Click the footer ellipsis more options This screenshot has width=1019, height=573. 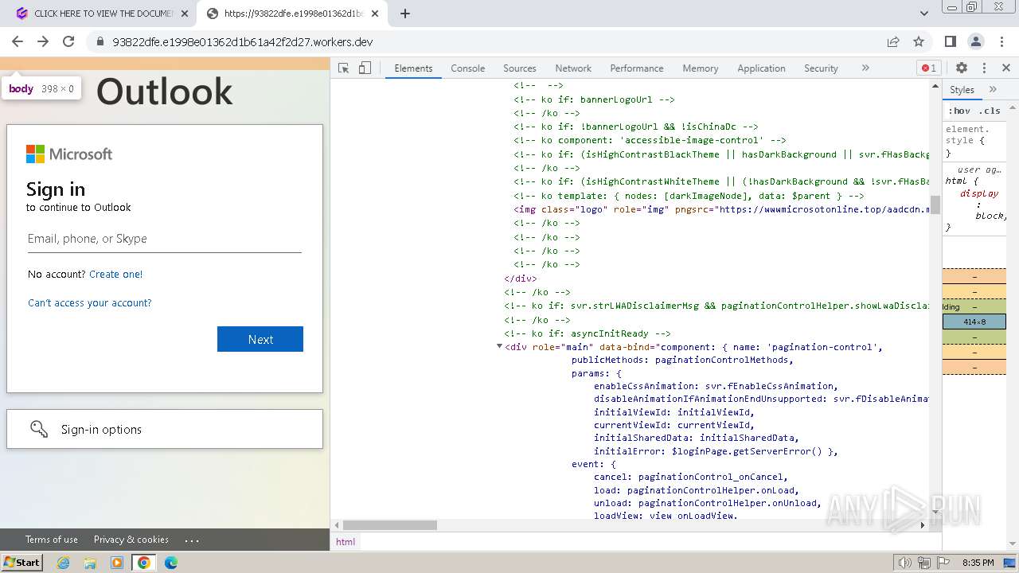pos(192,540)
